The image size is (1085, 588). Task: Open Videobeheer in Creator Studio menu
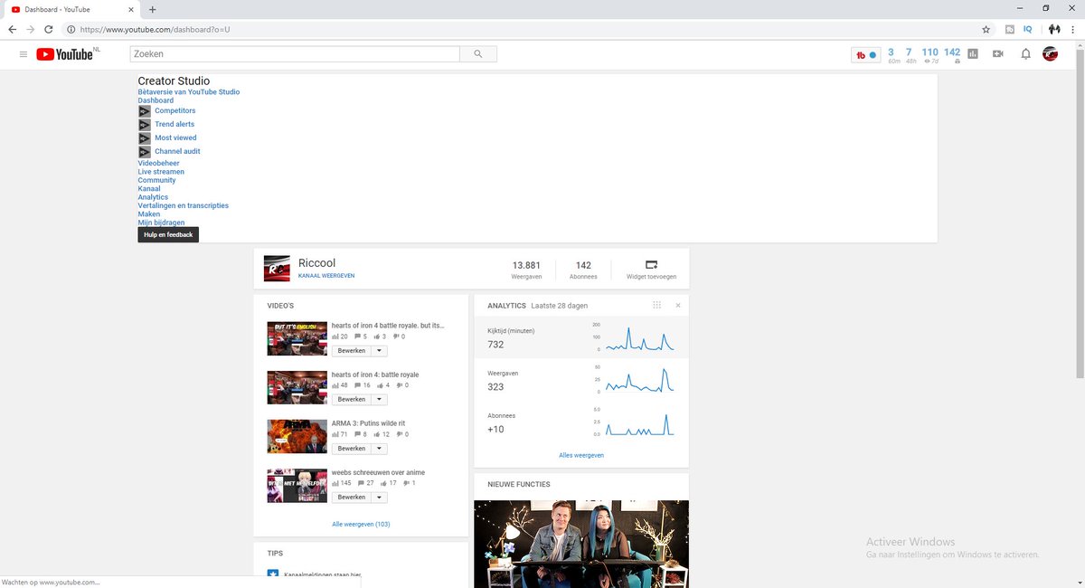coord(159,164)
